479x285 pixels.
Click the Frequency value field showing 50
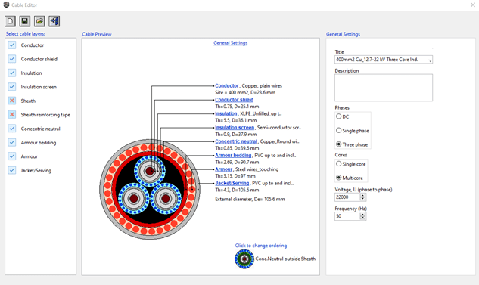tap(347, 216)
